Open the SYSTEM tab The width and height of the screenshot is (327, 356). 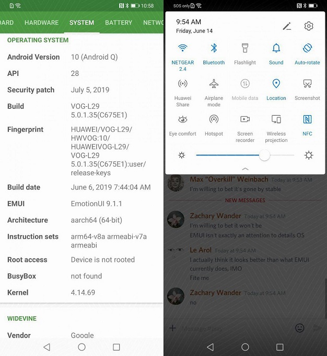(81, 23)
